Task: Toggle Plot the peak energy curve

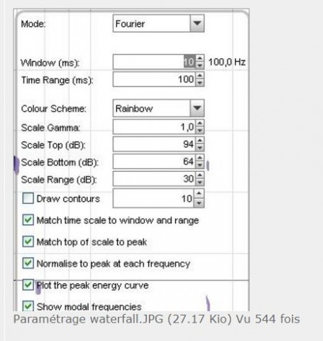Action: click(28, 285)
